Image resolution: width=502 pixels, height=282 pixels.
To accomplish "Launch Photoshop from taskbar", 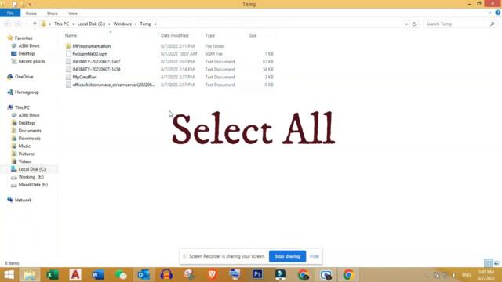I will (x=257, y=275).
